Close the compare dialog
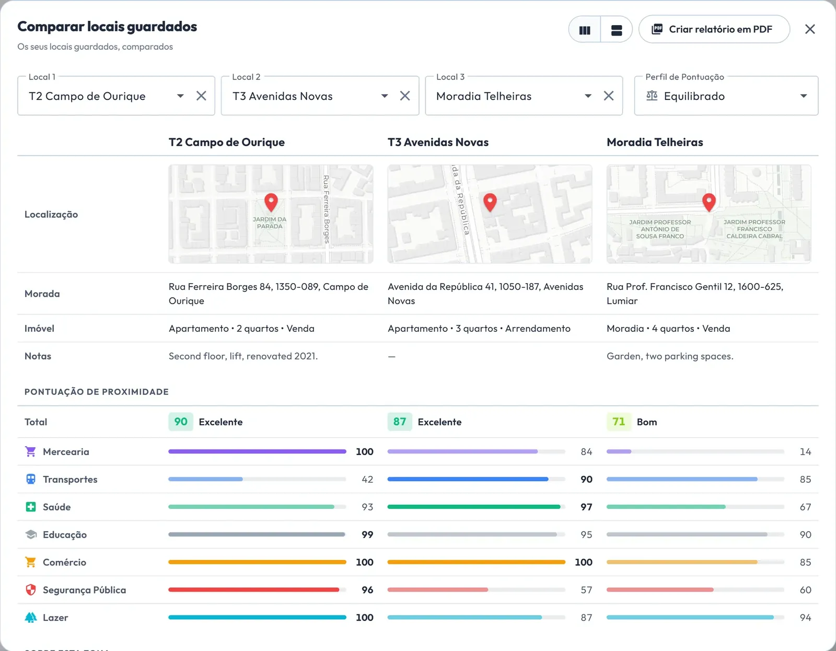836x651 pixels. [810, 29]
